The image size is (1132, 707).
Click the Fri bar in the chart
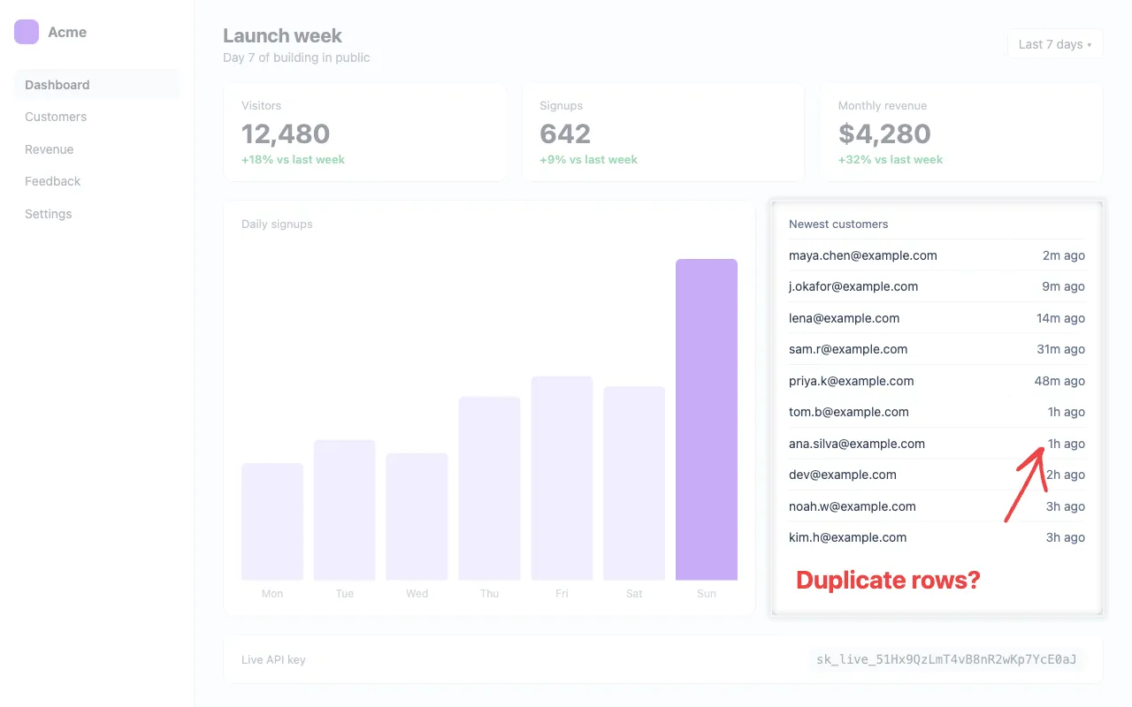click(562, 478)
